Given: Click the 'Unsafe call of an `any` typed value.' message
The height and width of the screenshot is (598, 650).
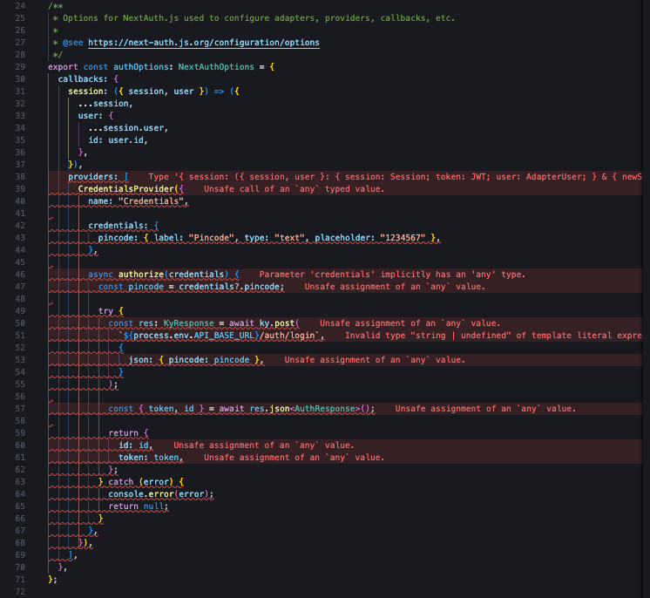Looking at the screenshot, I should coord(294,188).
